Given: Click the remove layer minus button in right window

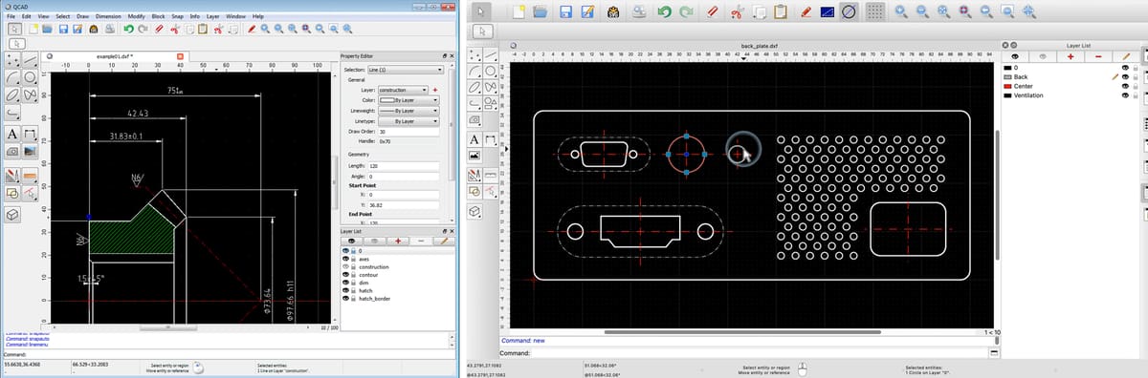Looking at the screenshot, I should 1098,56.
